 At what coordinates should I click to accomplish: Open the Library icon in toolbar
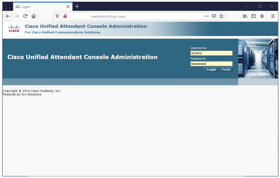245,16
